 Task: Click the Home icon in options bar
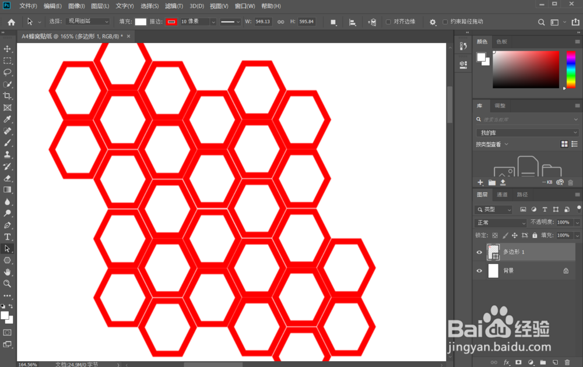point(12,22)
